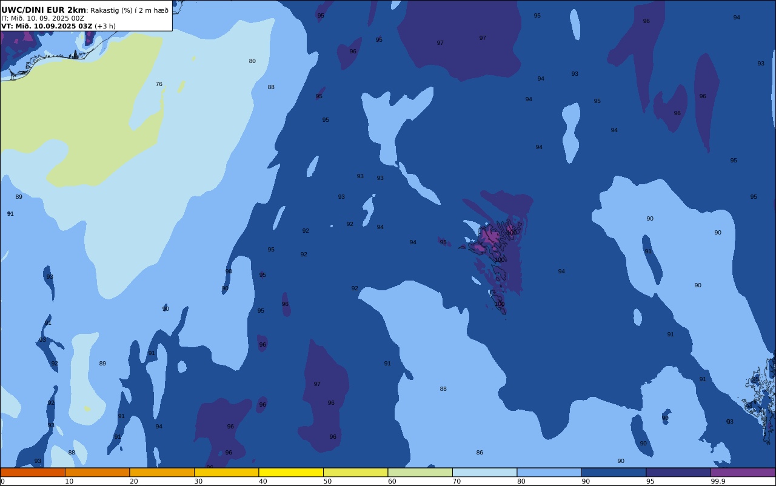Select the '40' legend tick label

263,481
